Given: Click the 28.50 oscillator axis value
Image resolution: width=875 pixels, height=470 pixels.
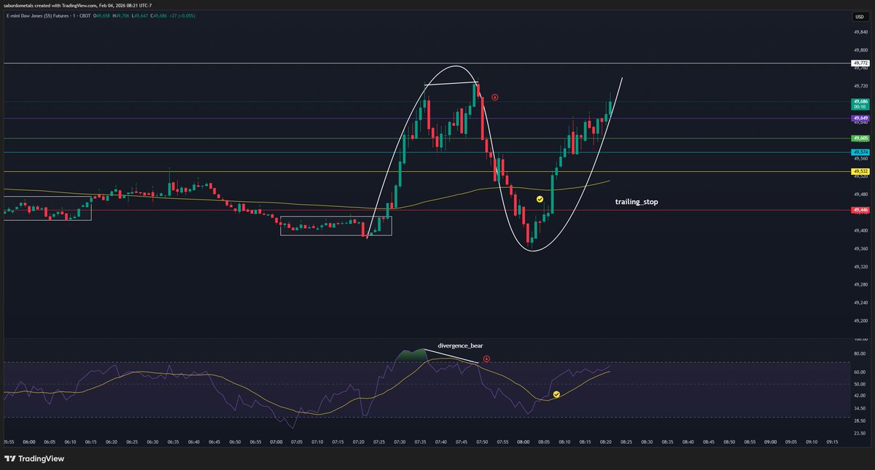Looking at the screenshot, I should coord(860,420).
